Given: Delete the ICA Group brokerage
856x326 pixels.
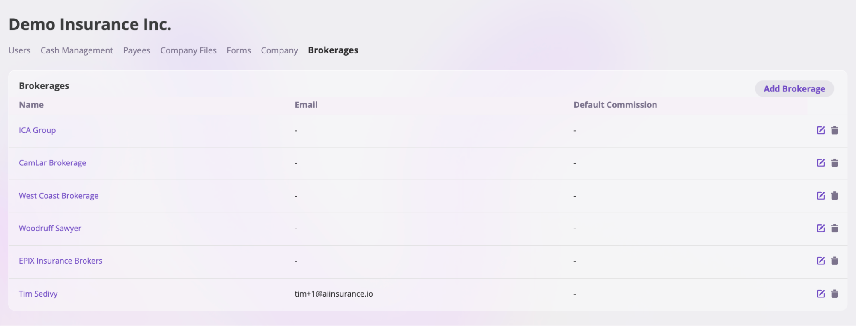Looking at the screenshot, I should coord(834,130).
